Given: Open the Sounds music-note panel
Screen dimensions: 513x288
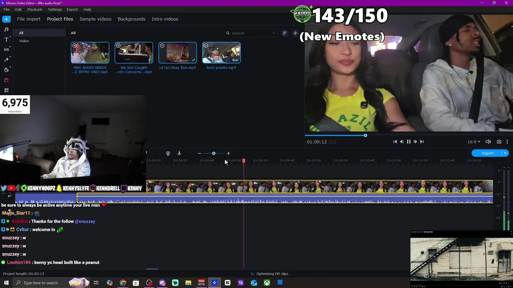Looking at the screenshot, I should pos(6,29).
